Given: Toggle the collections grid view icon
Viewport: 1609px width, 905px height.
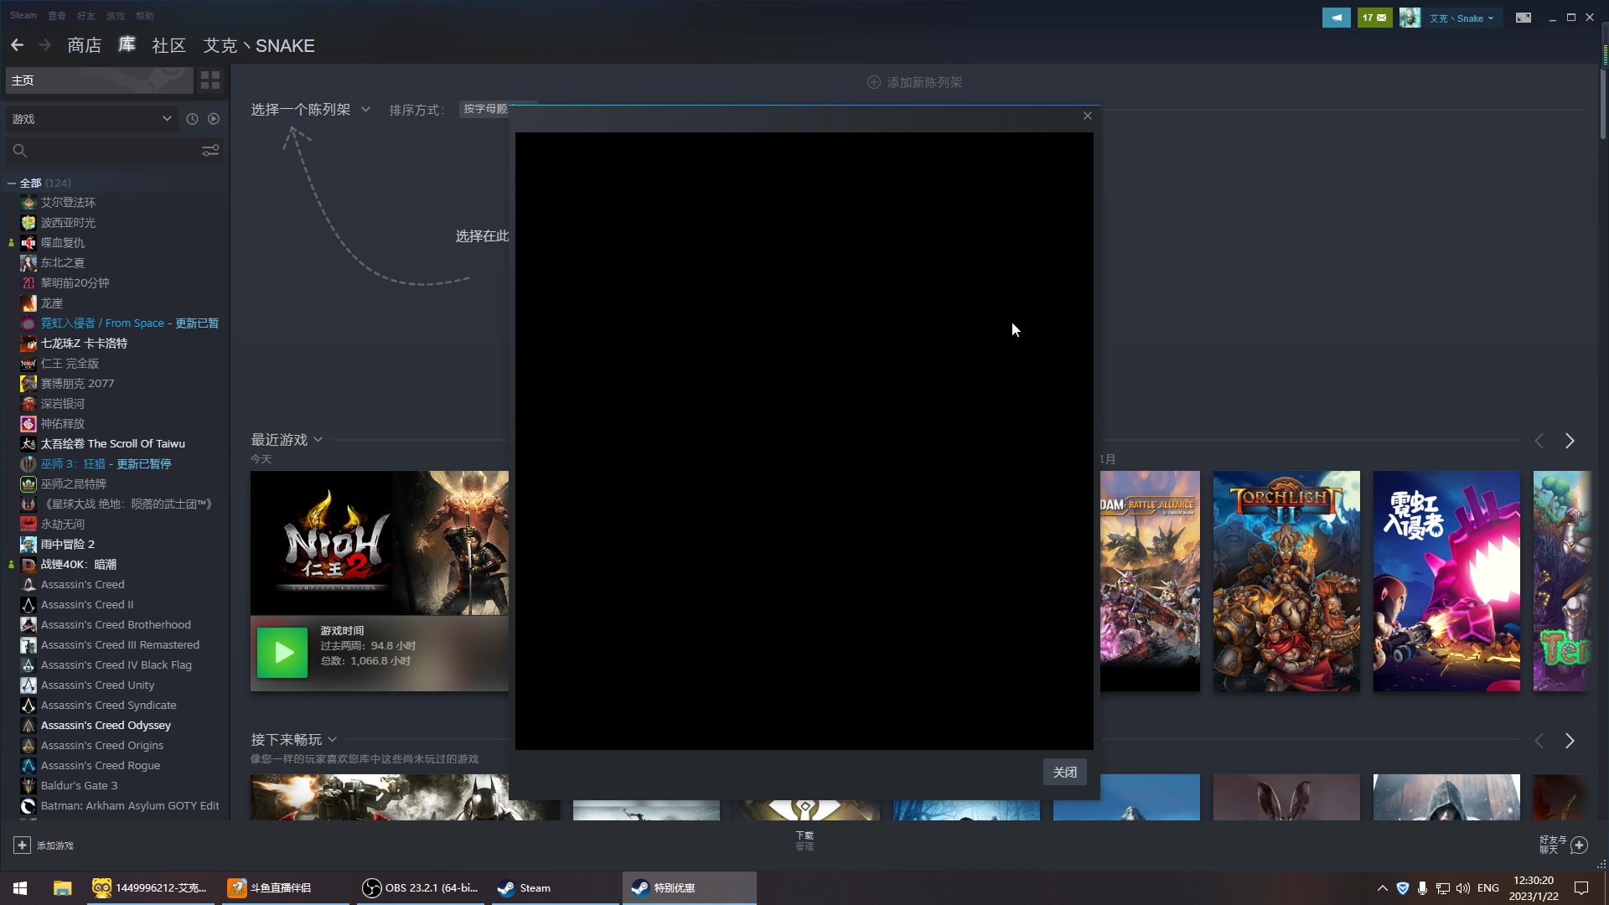Looking at the screenshot, I should (210, 80).
